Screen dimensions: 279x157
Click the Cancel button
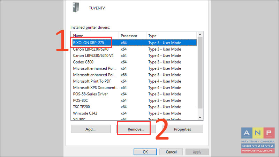171,152
